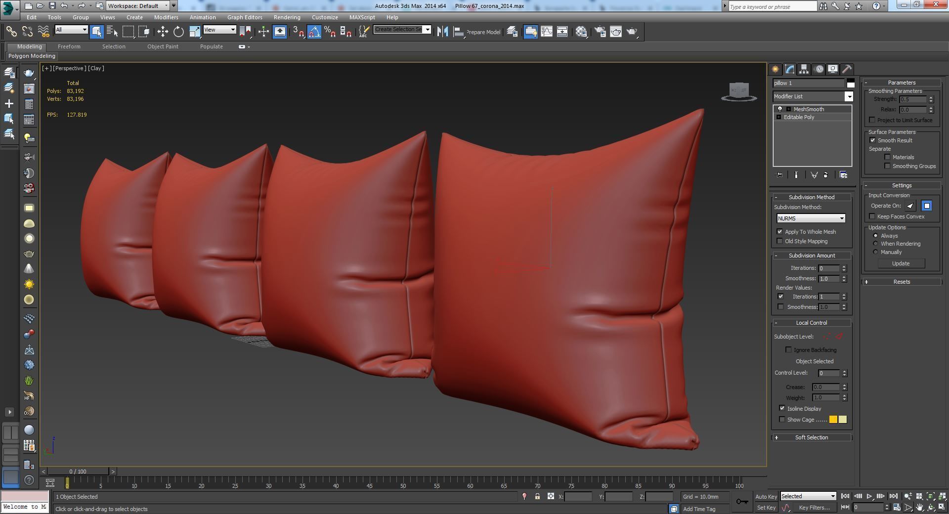
Task: Click the Set Key button
Action: pos(766,508)
